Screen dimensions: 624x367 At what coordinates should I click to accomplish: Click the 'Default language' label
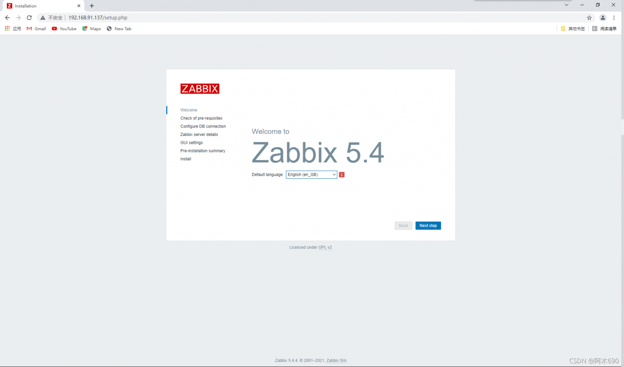267,174
